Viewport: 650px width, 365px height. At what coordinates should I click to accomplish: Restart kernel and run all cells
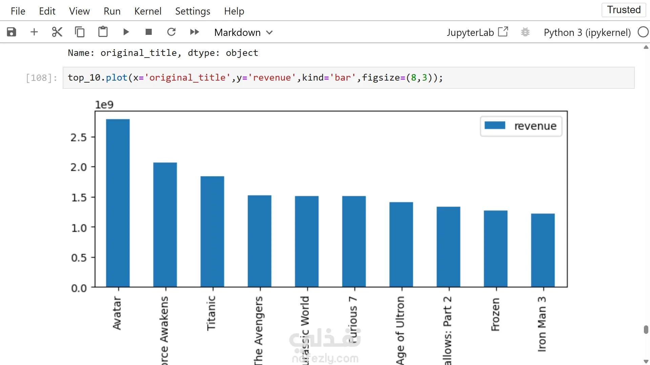click(x=194, y=32)
